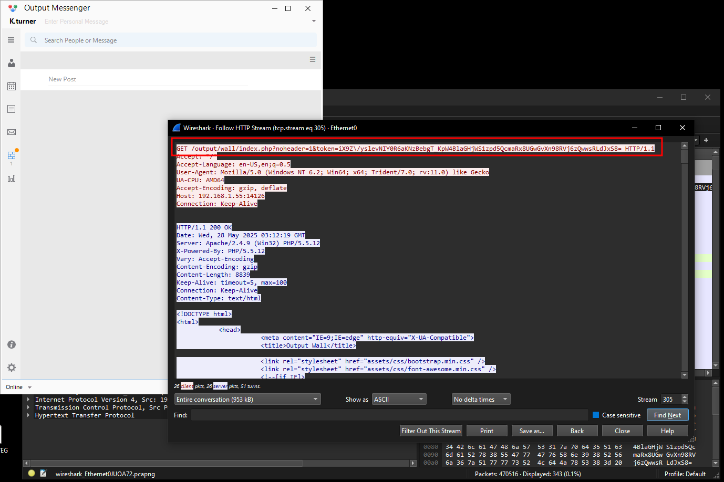
Task: Open the Online presence dropdown
Action: pyautogui.click(x=29, y=387)
